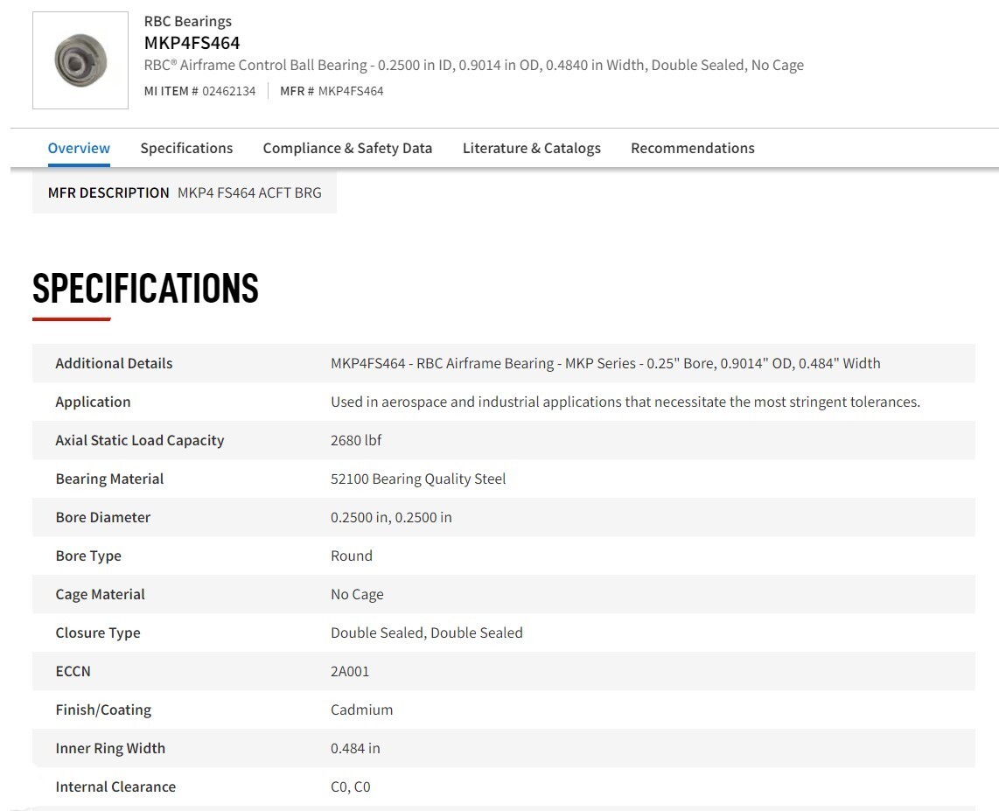Click the MKP4FS464 product title
999x811 pixels.
point(192,43)
